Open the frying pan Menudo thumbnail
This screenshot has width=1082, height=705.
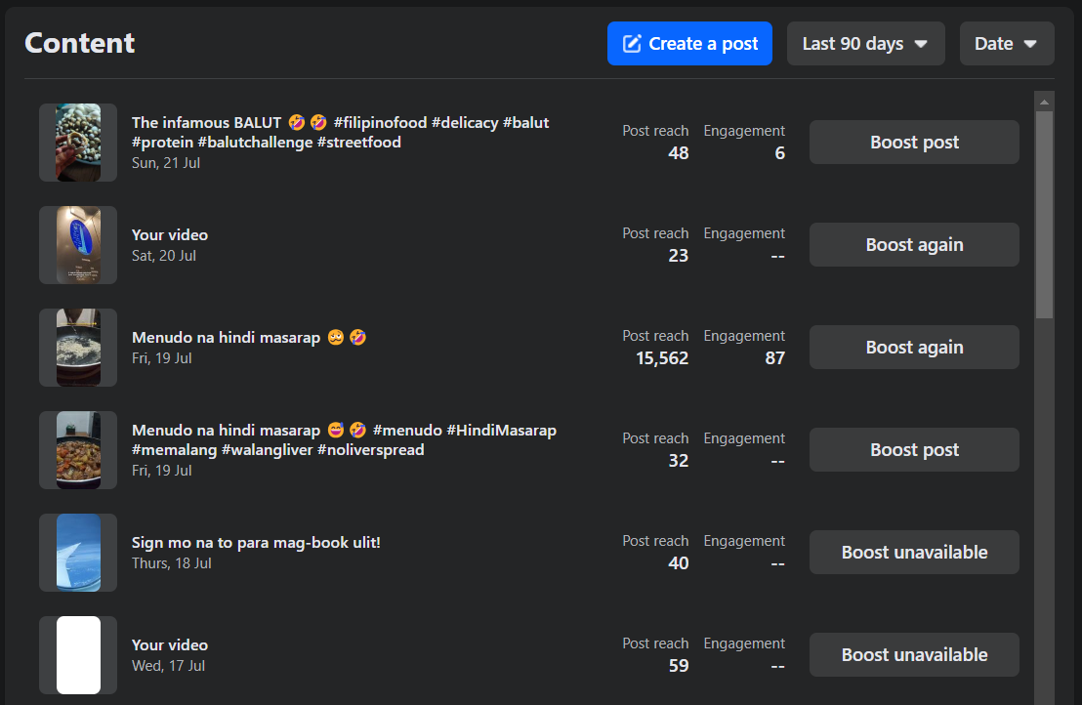click(x=78, y=348)
